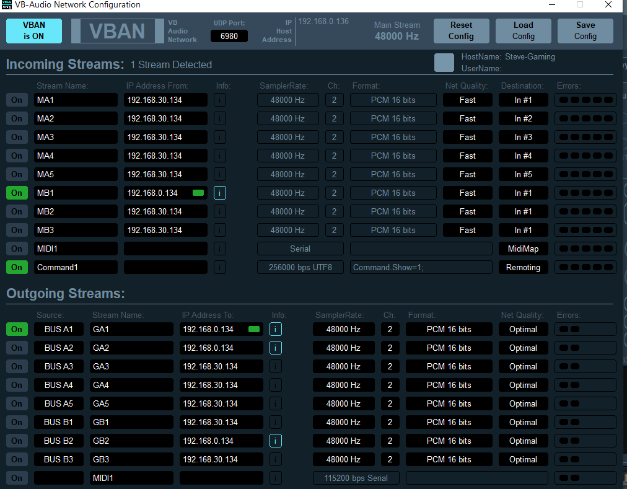This screenshot has width=627, height=489.
Task: Turn off VBAN with the master toggle
Action: [34, 31]
